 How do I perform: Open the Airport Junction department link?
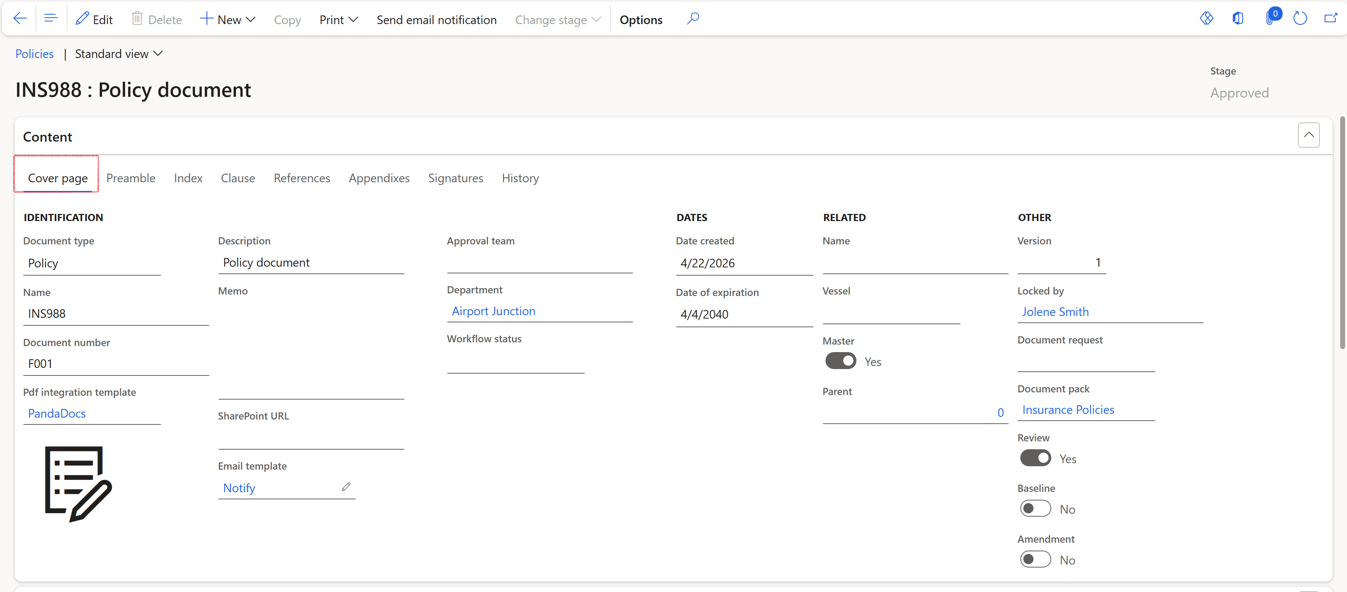pyautogui.click(x=493, y=311)
